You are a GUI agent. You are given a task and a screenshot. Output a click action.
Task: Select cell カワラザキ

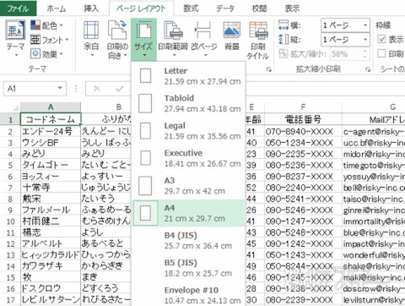click(x=51, y=266)
